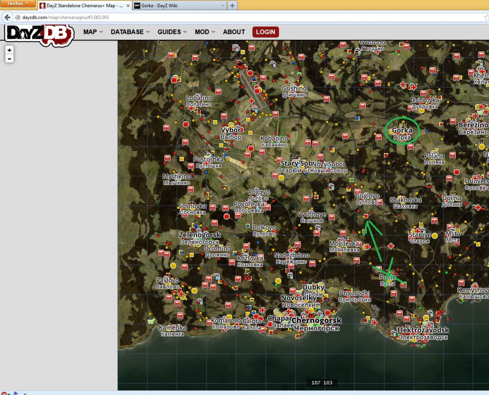Click the Dubrovka town label
Viewport: 489px width, 395px height.
point(425,103)
